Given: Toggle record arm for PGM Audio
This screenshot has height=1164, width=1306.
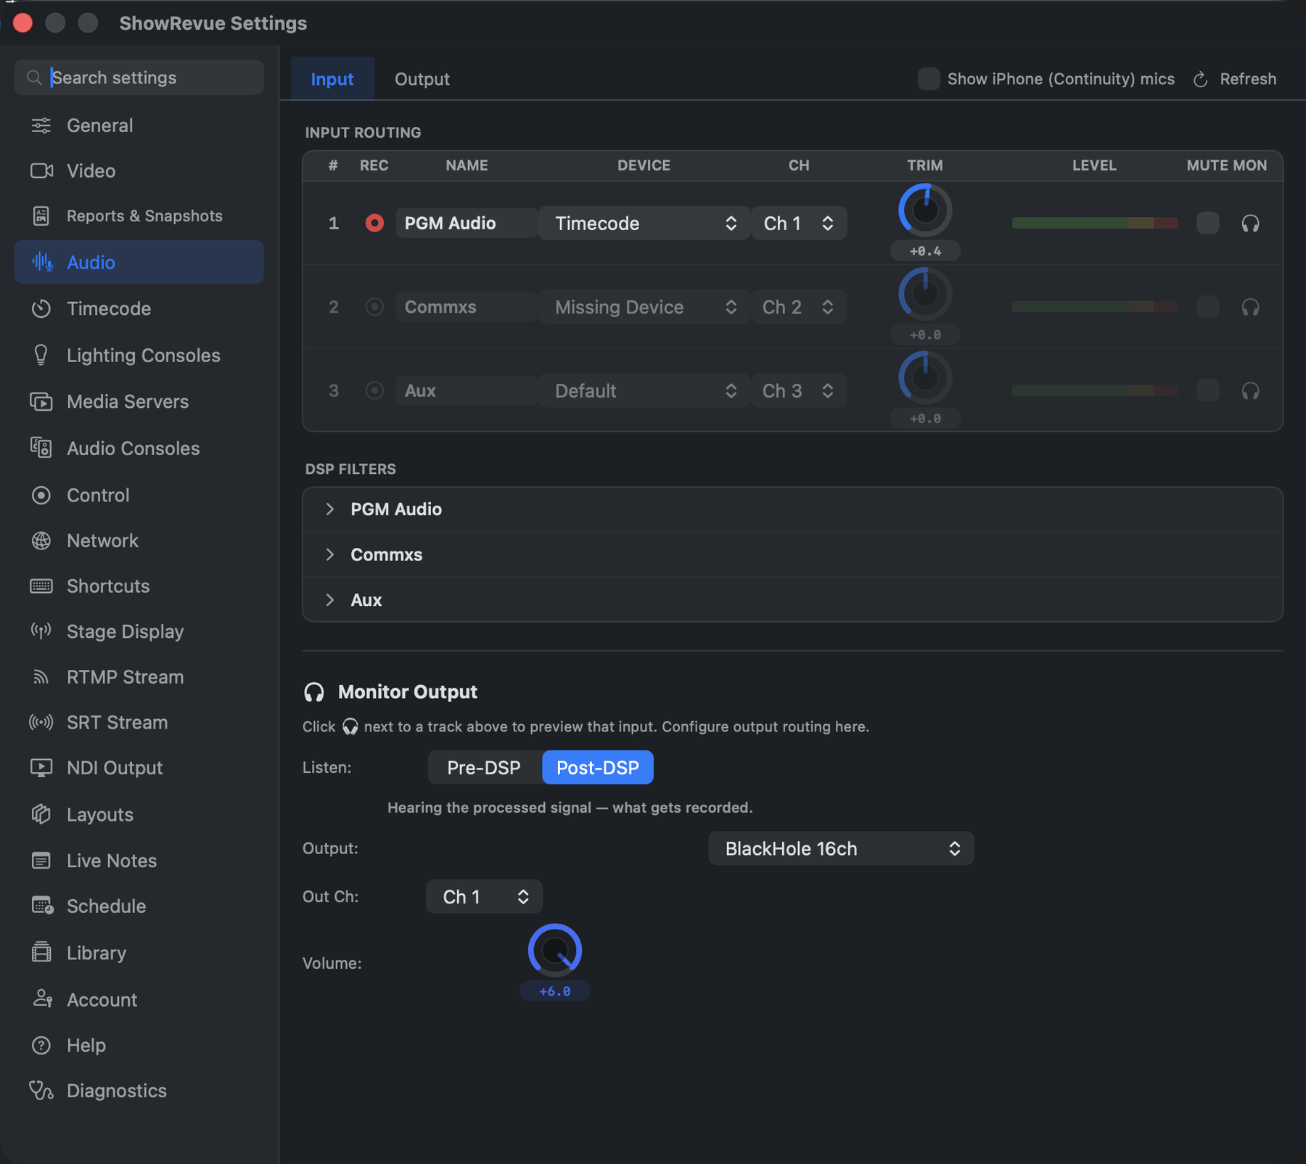Looking at the screenshot, I should tap(374, 223).
